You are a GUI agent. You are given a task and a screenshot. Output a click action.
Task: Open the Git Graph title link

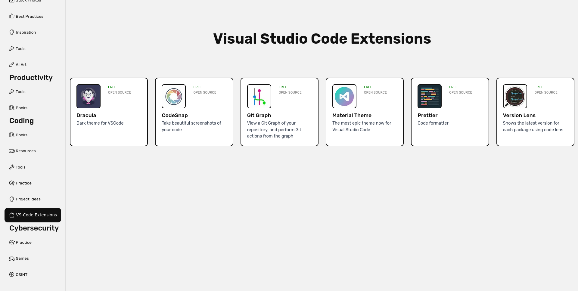click(x=259, y=115)
